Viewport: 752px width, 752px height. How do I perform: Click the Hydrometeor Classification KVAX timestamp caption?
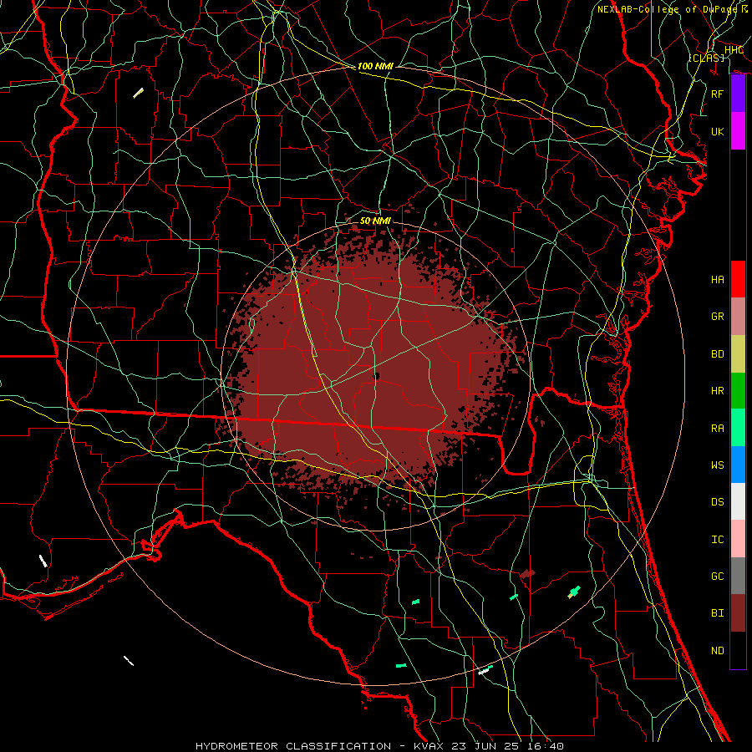click(x=379, y=746)
